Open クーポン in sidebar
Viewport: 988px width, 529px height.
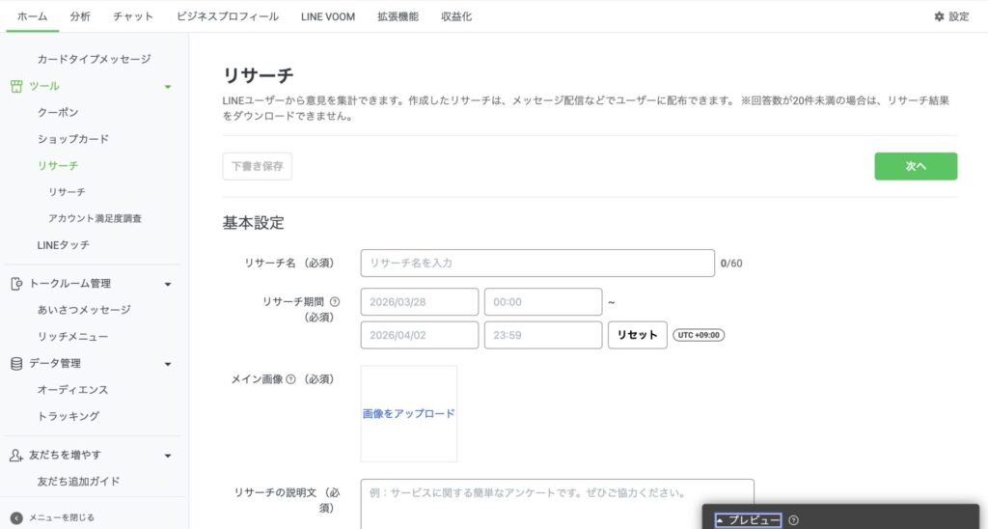(58, 112)
